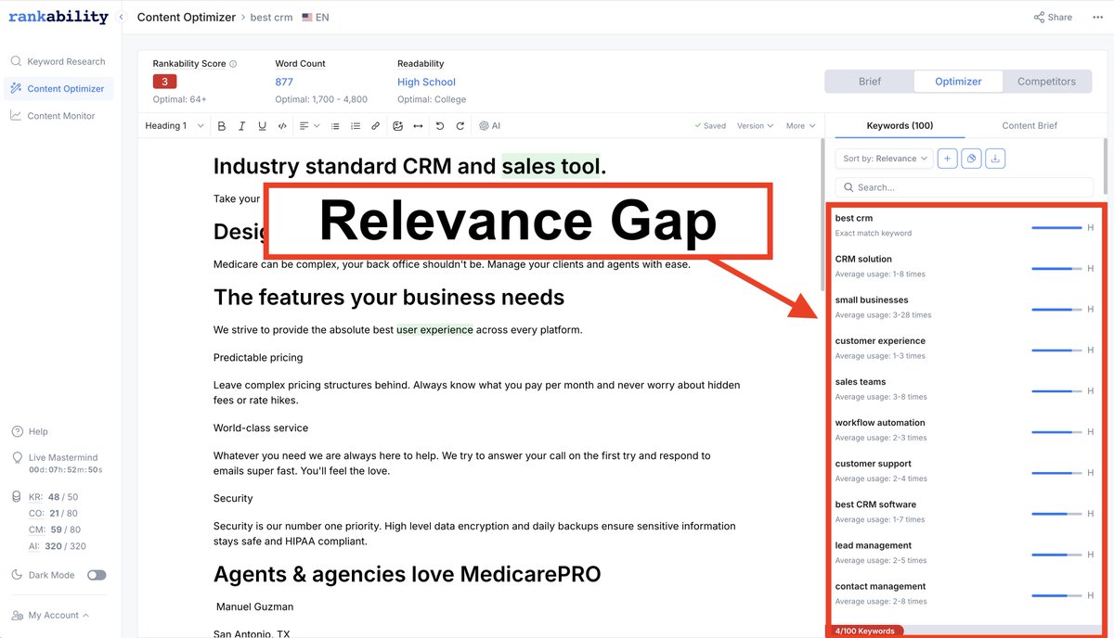
Task: Download the keyword list
Action: coord(995,159)
